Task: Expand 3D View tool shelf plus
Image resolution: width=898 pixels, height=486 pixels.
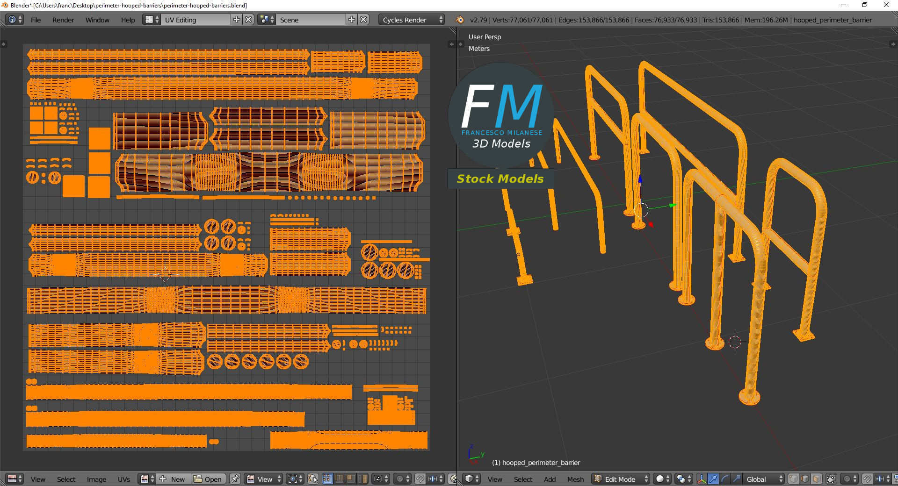Action: click(x=461, y=44)
